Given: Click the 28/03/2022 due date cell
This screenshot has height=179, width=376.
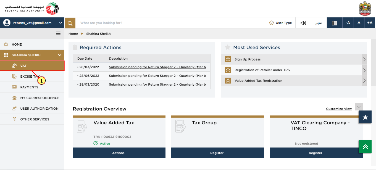Looking at the screenshot, I should coord(88,67).
